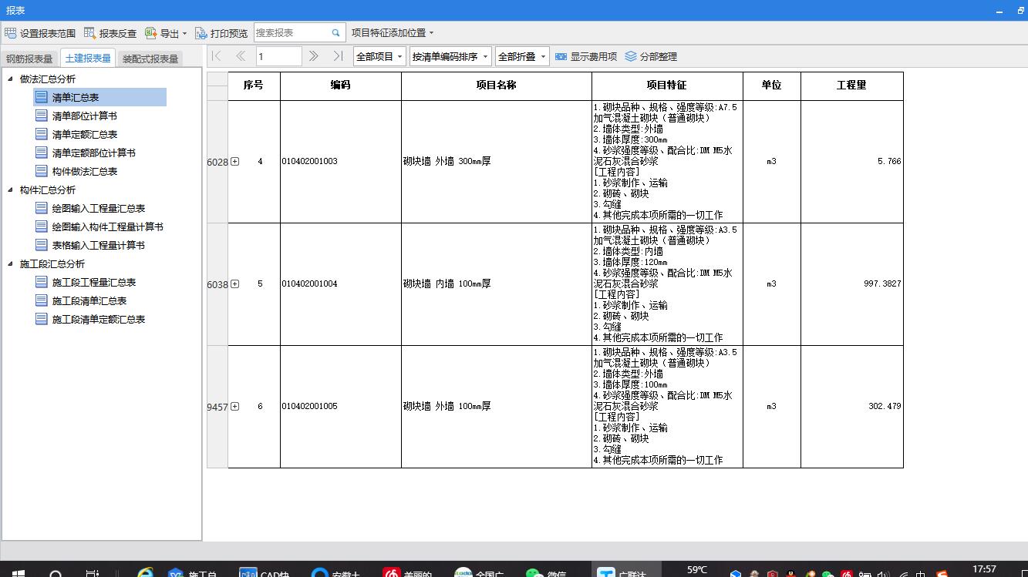Collapse the 做法汇总分析 tree group
Viewport: 1028px width, 577px height.
11,79
